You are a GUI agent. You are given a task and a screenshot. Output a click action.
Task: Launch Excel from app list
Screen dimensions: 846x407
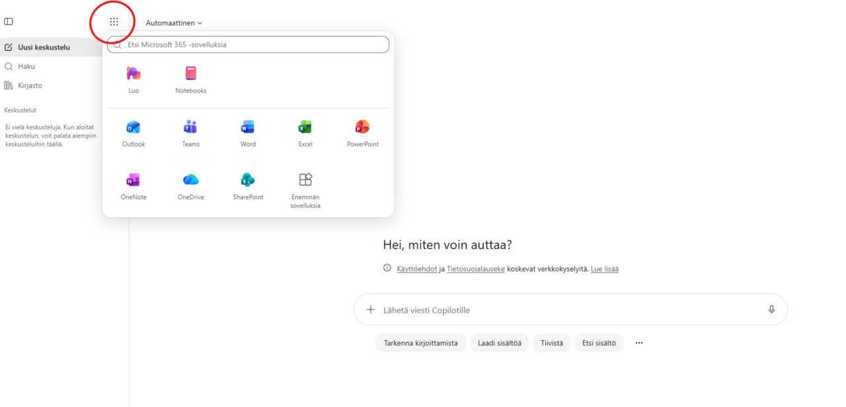(305, 133)
